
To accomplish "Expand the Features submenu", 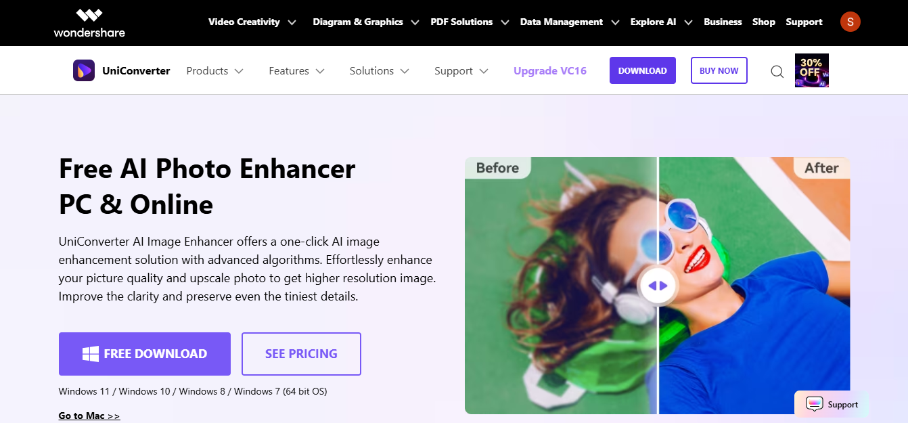I will pos(296,71).
